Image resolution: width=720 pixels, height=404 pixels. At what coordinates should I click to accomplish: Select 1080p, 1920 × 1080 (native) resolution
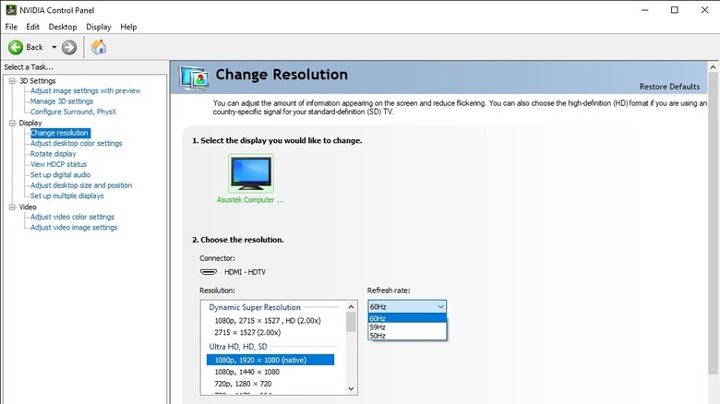click(x=270, y=360)
